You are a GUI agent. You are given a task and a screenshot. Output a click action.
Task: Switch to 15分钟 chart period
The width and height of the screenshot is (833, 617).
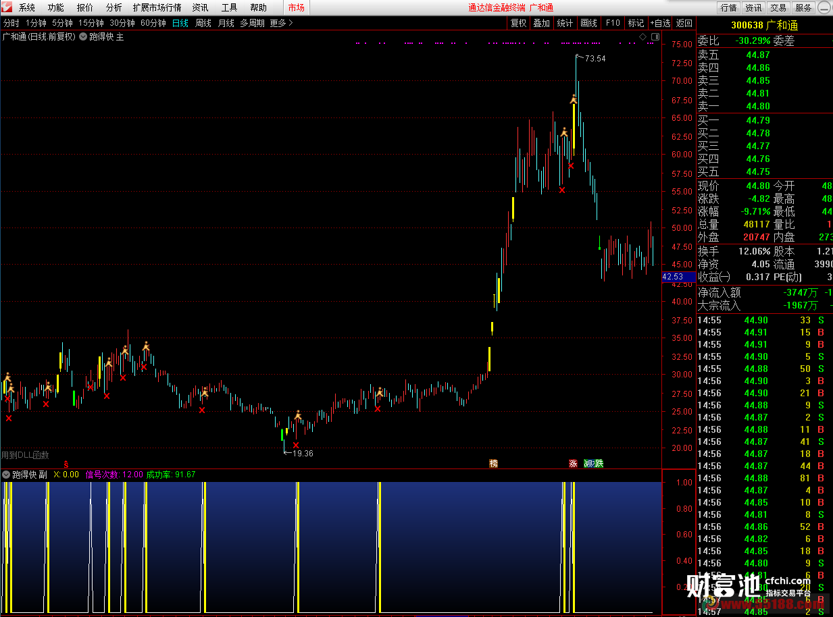point(91,23)
